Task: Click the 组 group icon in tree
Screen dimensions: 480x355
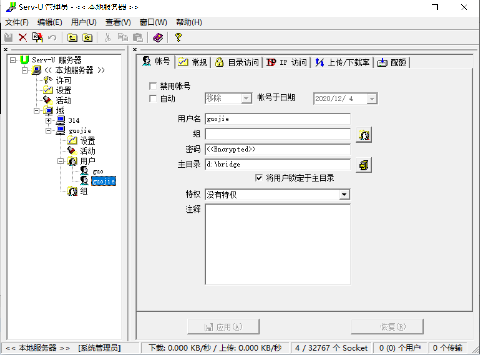Action: 73,191
